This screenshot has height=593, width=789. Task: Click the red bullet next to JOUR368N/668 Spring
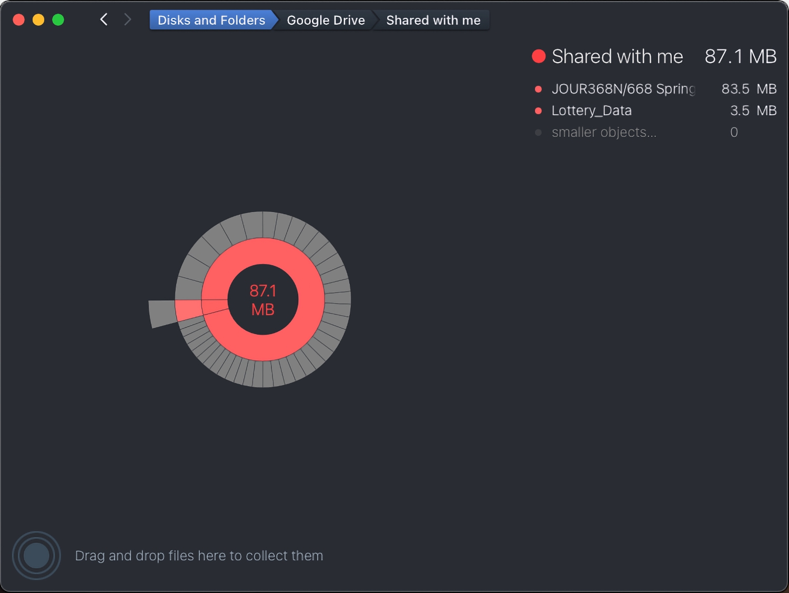point(538,89)
